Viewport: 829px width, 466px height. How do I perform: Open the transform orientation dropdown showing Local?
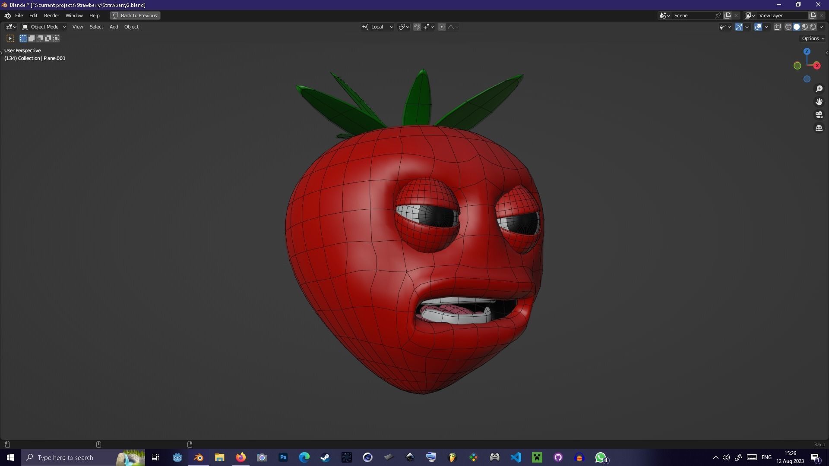point(377,27)
